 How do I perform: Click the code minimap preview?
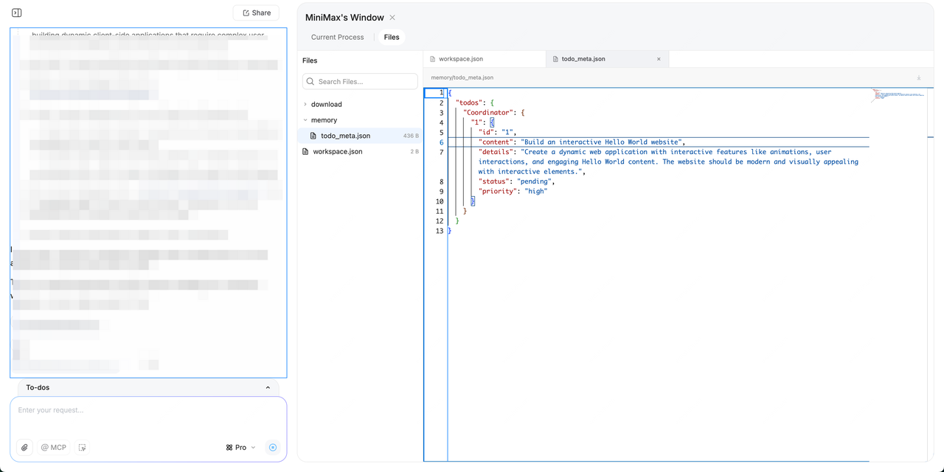pyautogui.click(x=896, y=94)
